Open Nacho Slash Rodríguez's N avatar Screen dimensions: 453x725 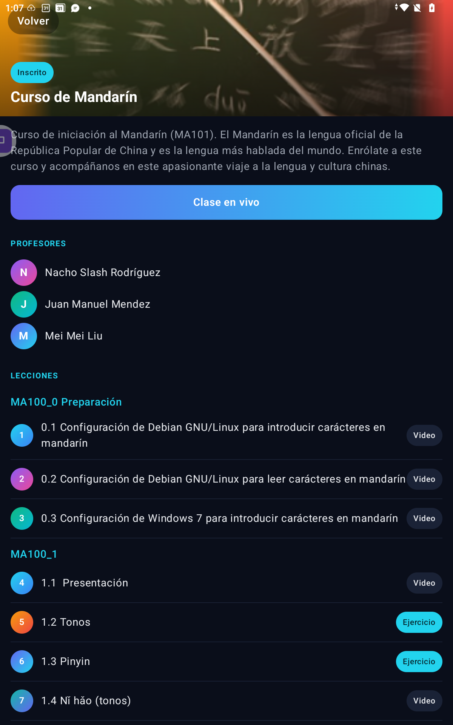(x=24, y=273)
